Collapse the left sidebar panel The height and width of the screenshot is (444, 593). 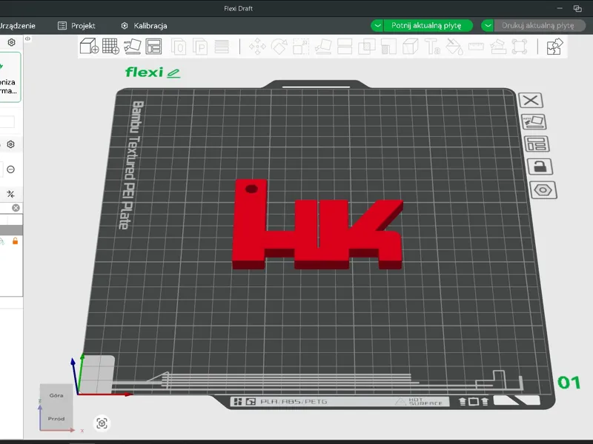(27, 38)
